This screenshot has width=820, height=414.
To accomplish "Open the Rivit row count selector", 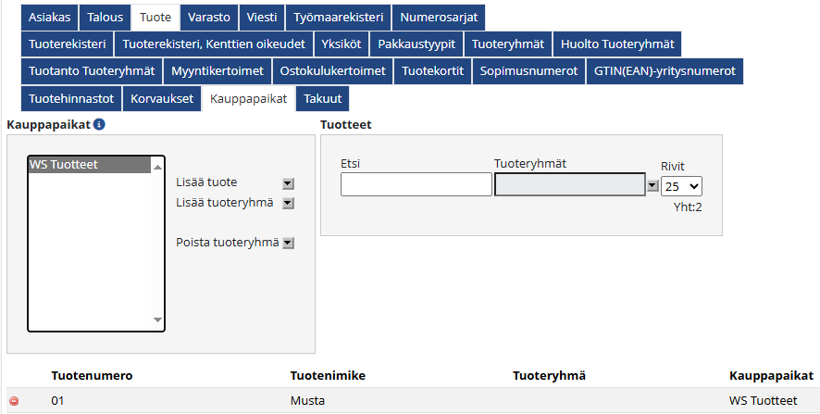I will pyautogui.click(x=681, y=185).
